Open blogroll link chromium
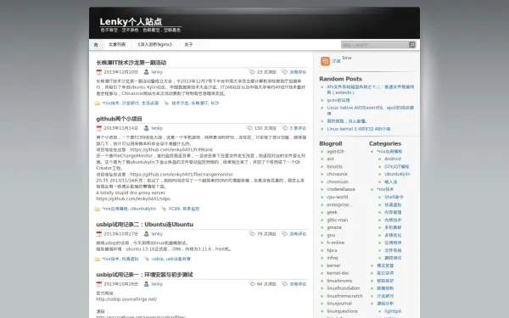The height and width of the screenshot is (318, 509). pyautogui.click(x=338, y=181)
